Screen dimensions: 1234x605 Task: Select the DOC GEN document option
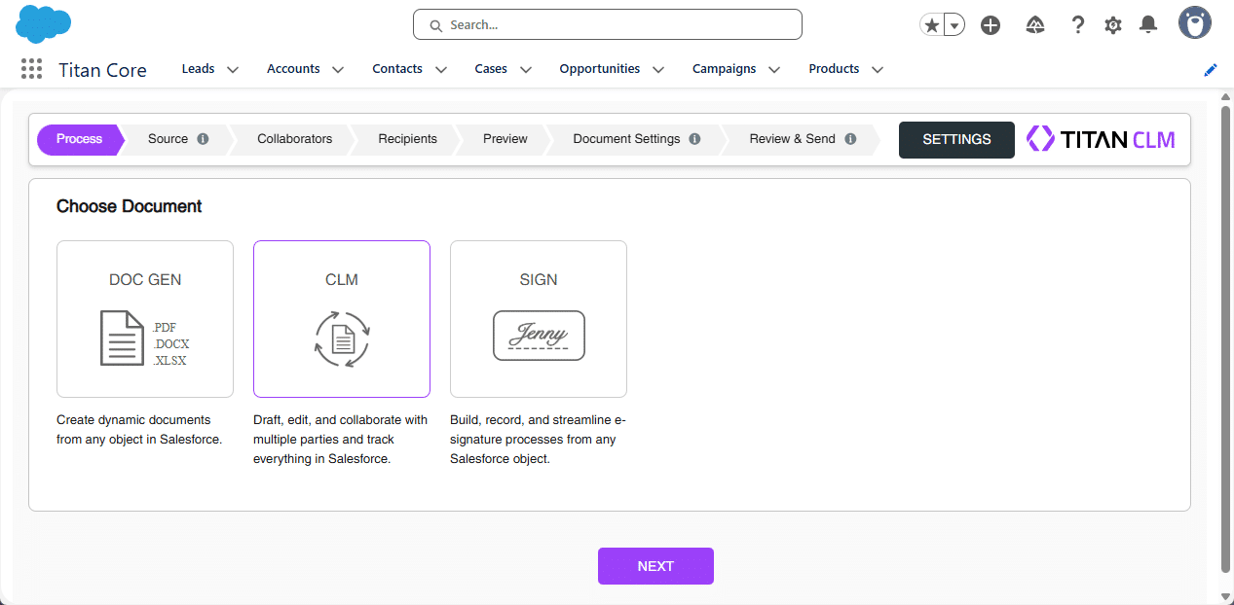point(144,319)
